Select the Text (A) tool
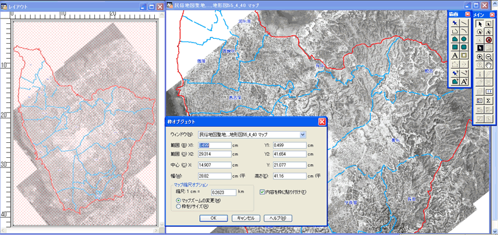 click(455, 56)
